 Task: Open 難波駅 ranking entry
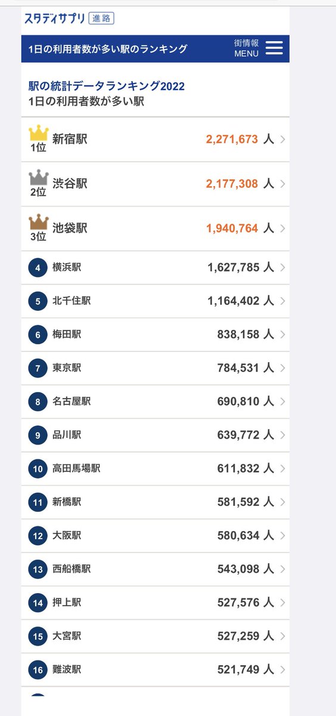pos(155,670)
